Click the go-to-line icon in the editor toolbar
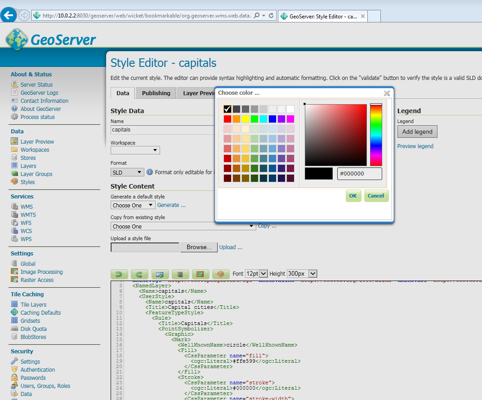This screenshot has width=482, height=400. (x=160, y=274)
